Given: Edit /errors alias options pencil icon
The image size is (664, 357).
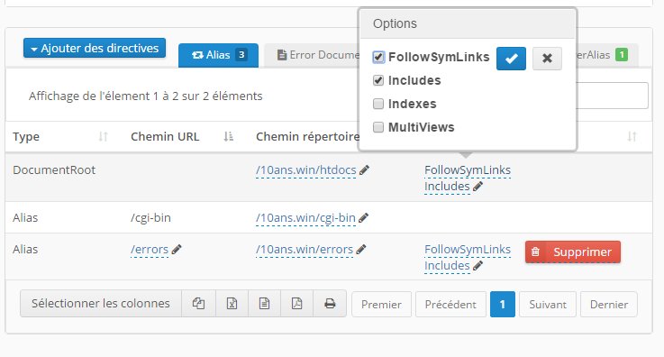Looking at the screenshot, I should pos(478,266).
